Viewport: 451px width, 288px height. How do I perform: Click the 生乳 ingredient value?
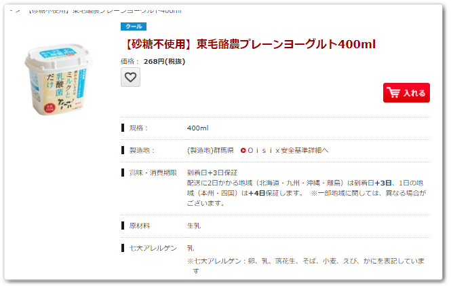(194, 226)
